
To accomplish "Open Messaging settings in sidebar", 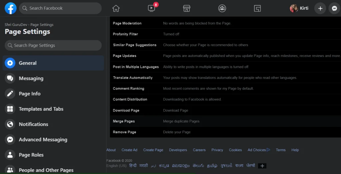I will point(31,79).
